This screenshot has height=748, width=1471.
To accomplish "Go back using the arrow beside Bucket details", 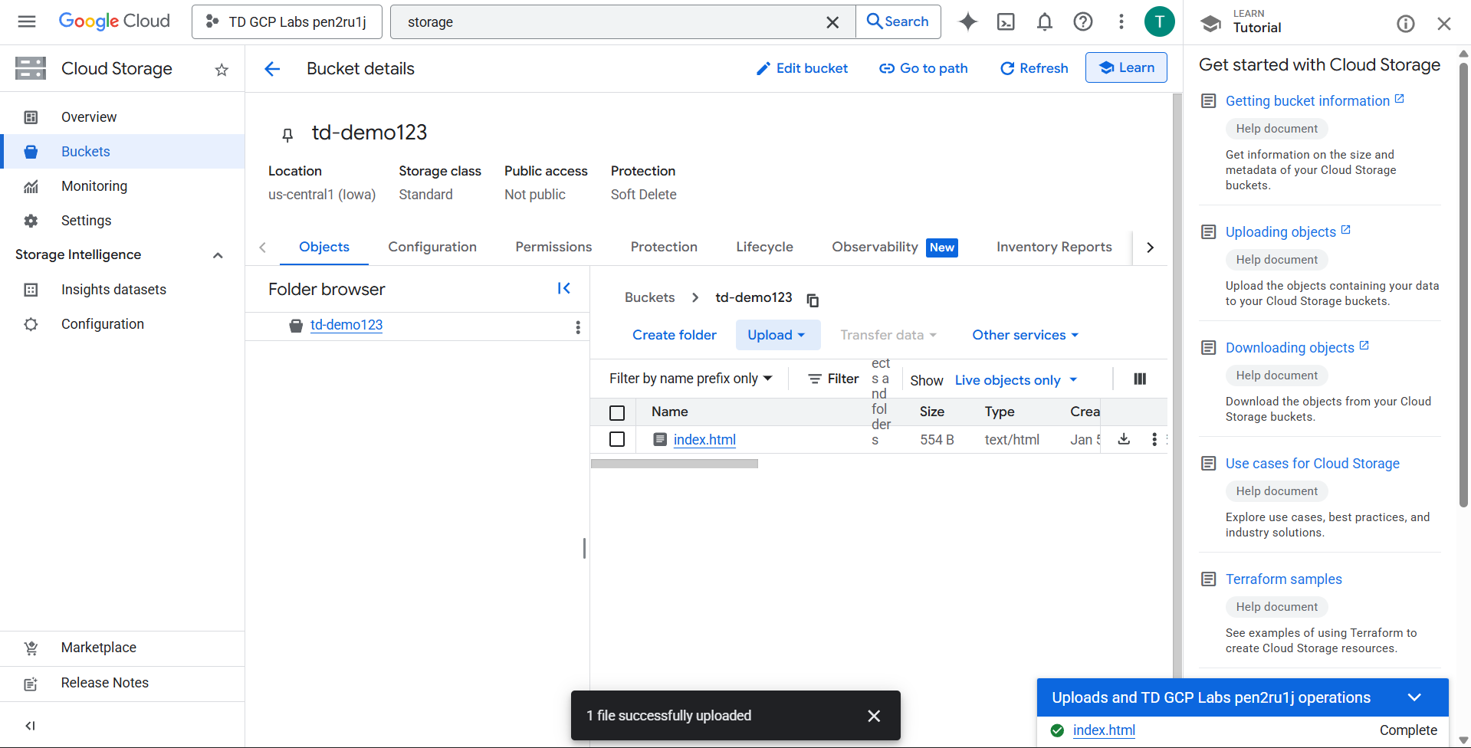I will click(272, 69).
